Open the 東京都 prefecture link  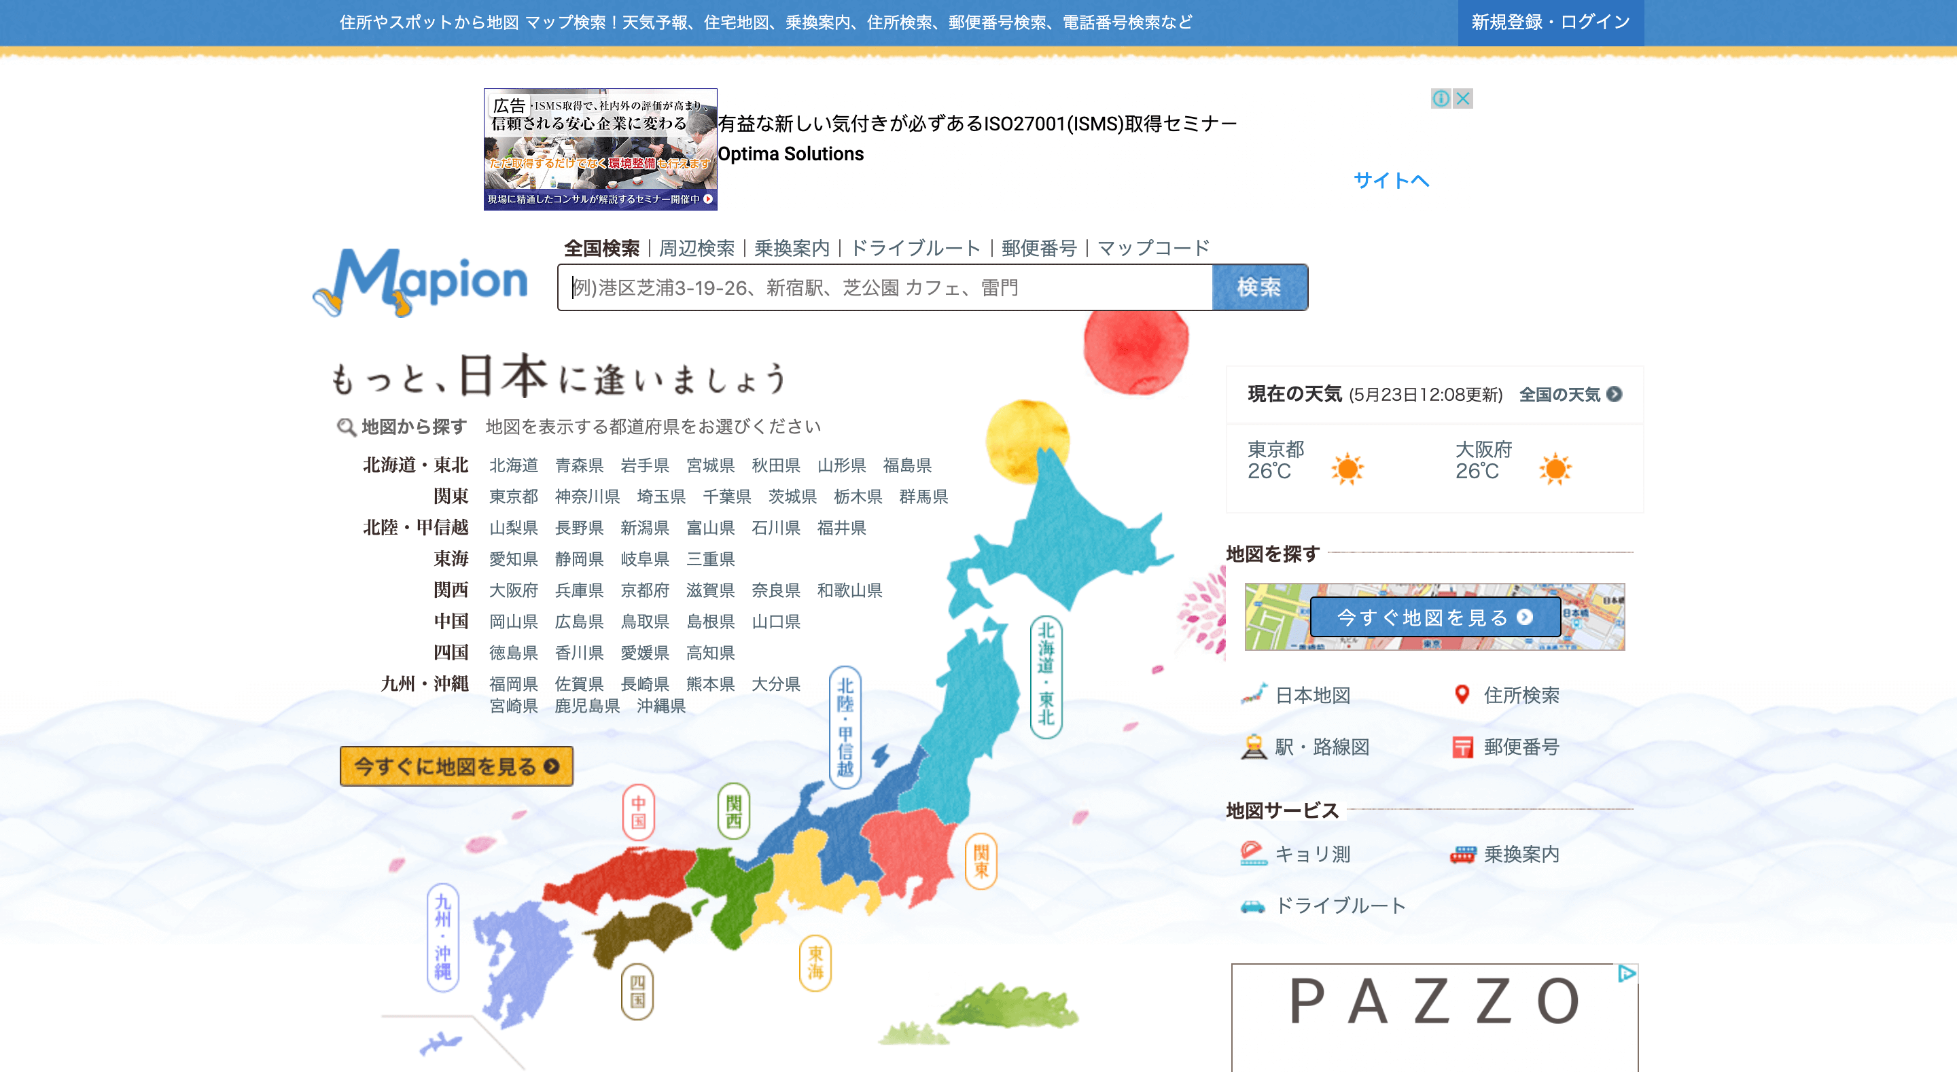tap(514, 496)
